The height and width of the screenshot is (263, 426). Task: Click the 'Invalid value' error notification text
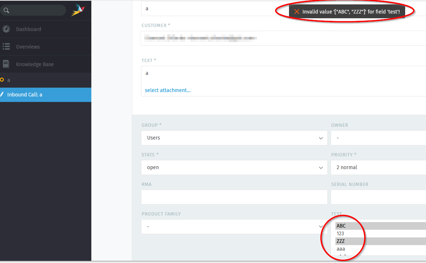(351, 12)
